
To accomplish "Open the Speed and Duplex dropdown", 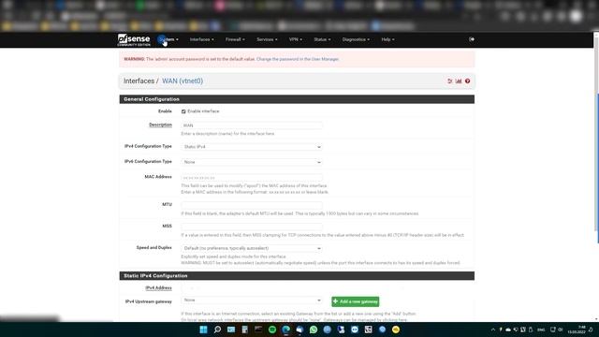I will 252,248.
